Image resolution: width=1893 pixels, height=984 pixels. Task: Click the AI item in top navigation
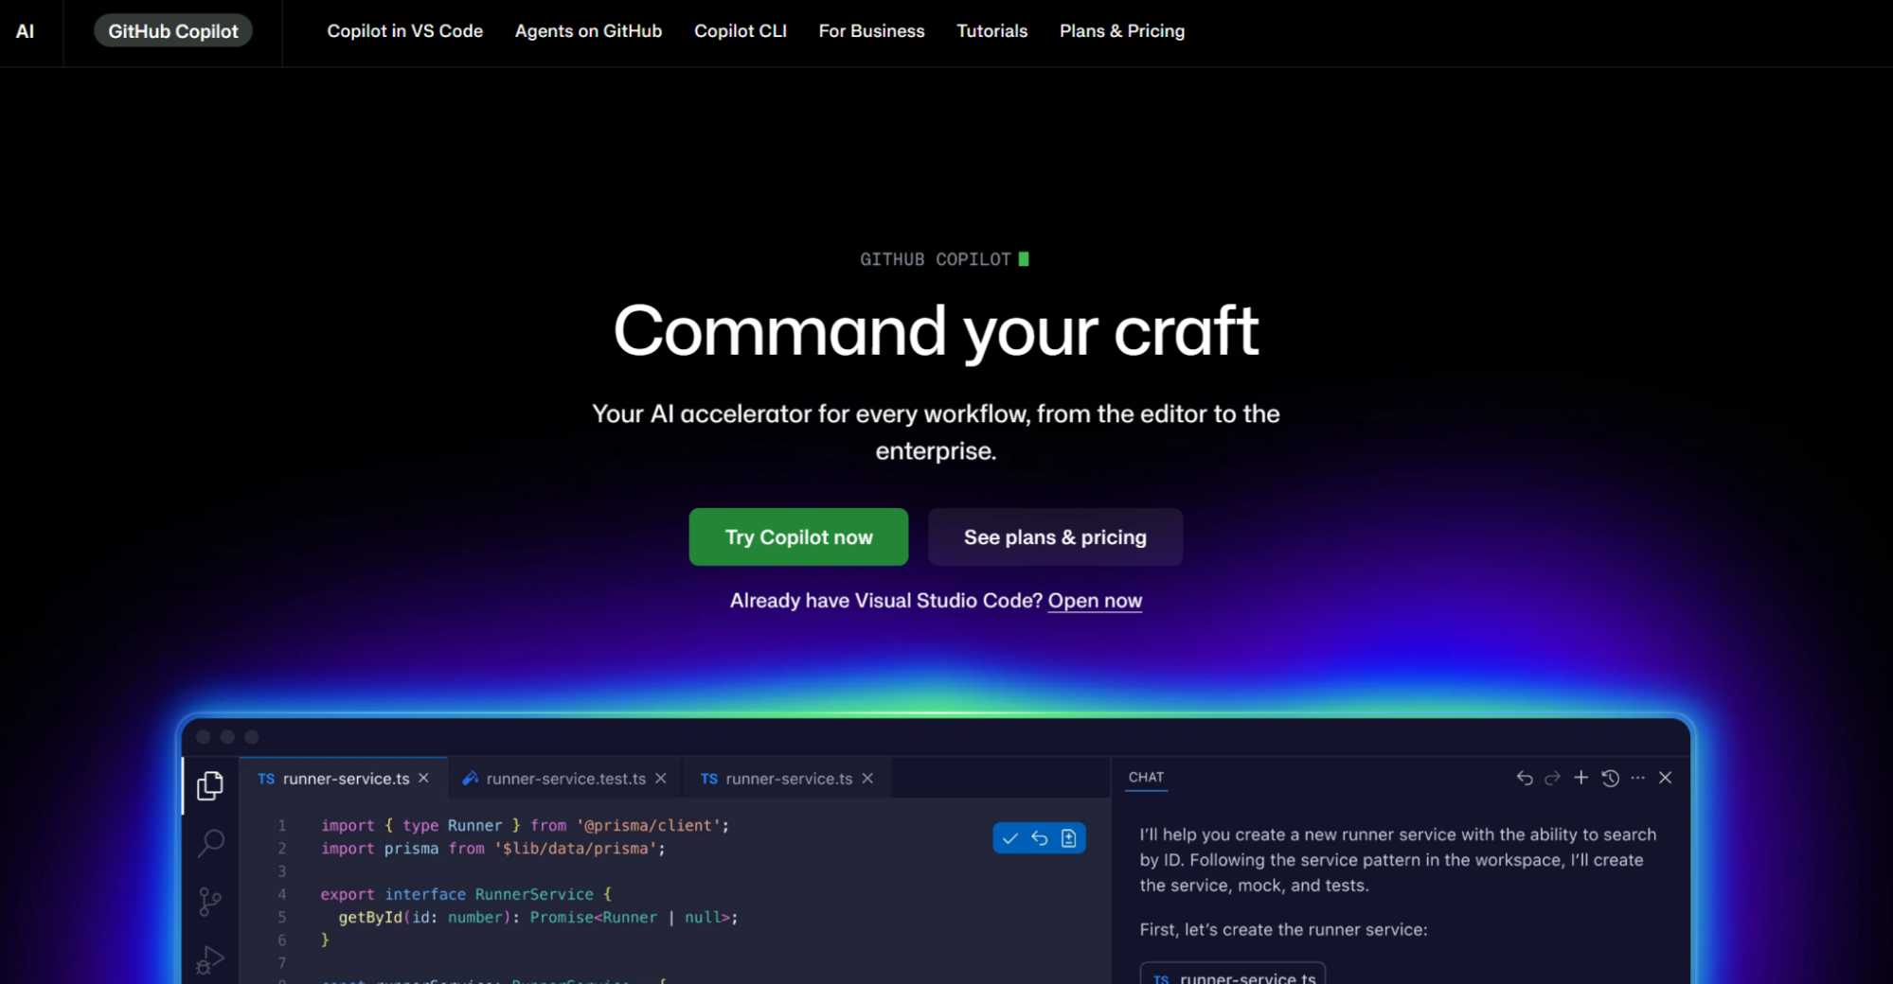26,31
